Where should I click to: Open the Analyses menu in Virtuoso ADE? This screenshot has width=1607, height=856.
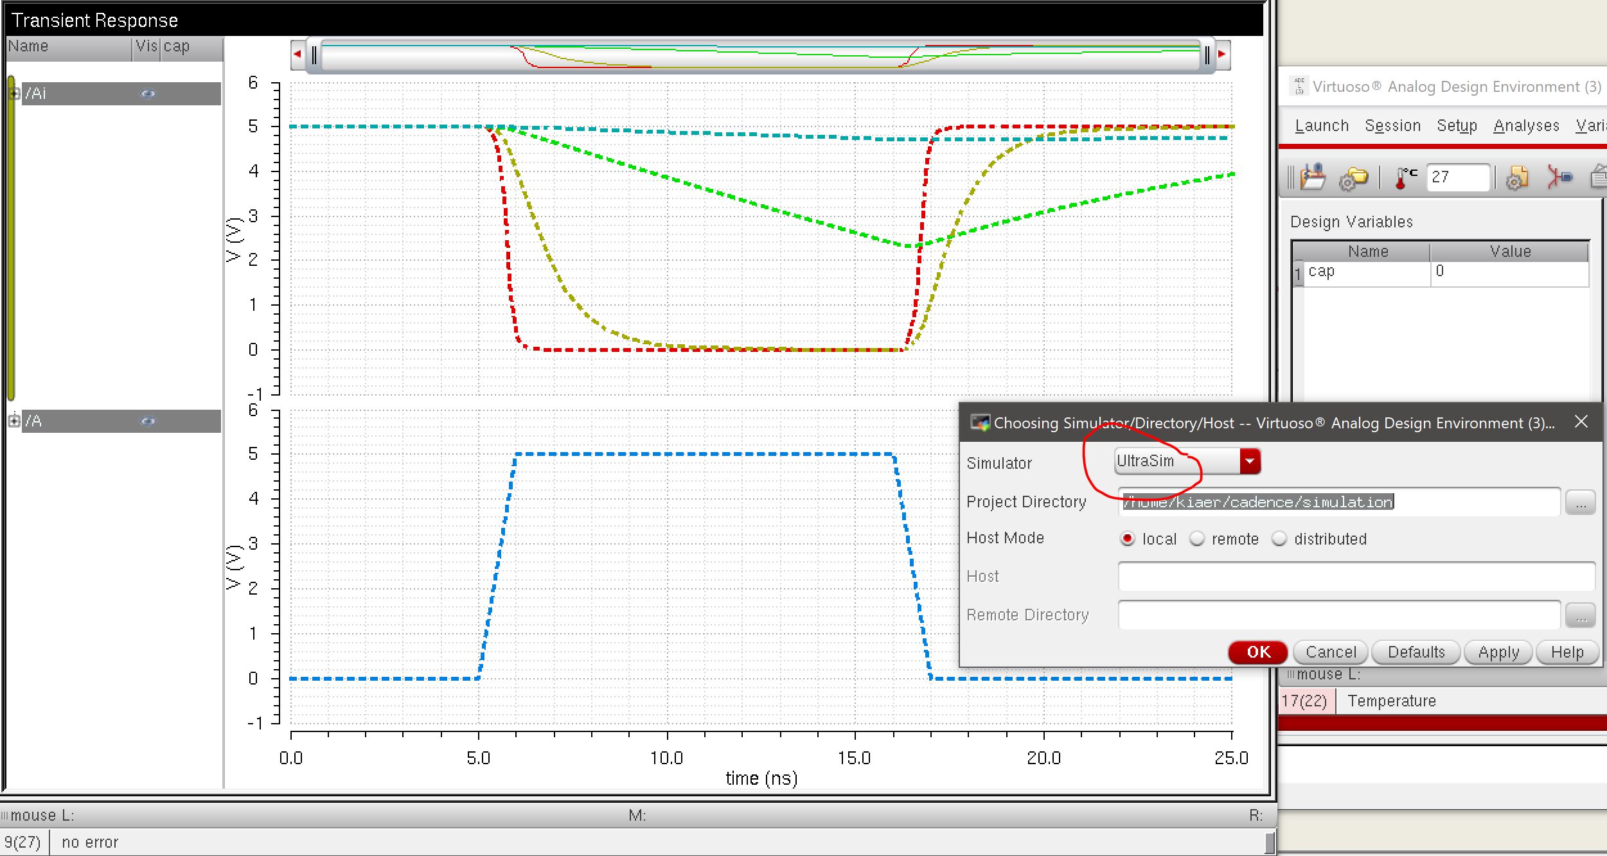(x=1526, y=125)
